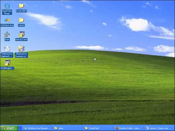Click the "Sizer" shortcut label
This screenshot has height=131, width=175.
(x=7, y=39)
